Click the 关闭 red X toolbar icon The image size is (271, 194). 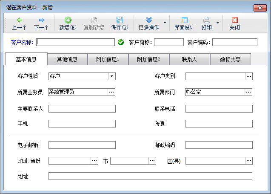point(234,20)
